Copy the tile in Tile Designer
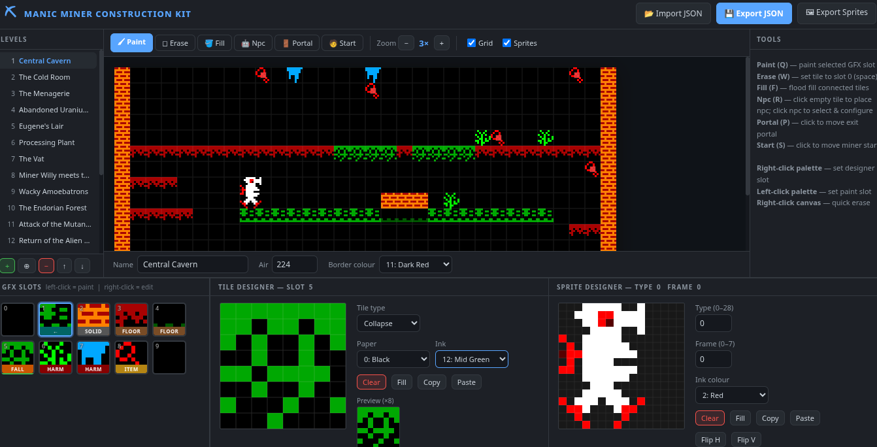The width and height of the screenshot is (877, 447). click(431, 382)
